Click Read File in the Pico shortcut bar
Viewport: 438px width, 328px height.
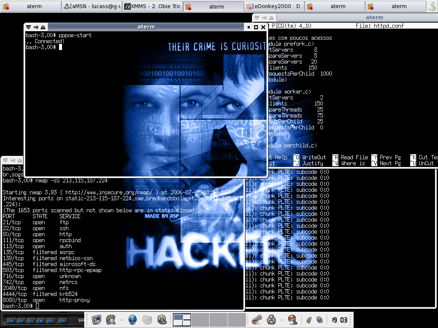pyautogui.click(x=350, y=157)
